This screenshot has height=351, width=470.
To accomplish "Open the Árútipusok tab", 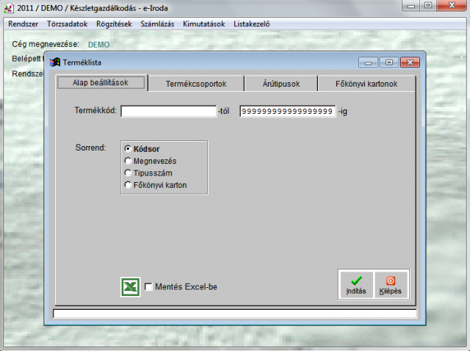I will tap(281, 84).
